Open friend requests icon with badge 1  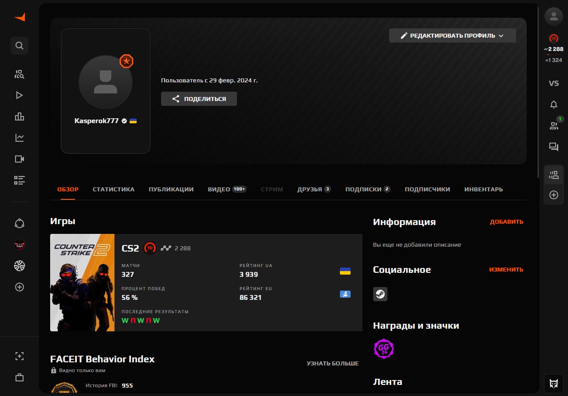[554, 126]
